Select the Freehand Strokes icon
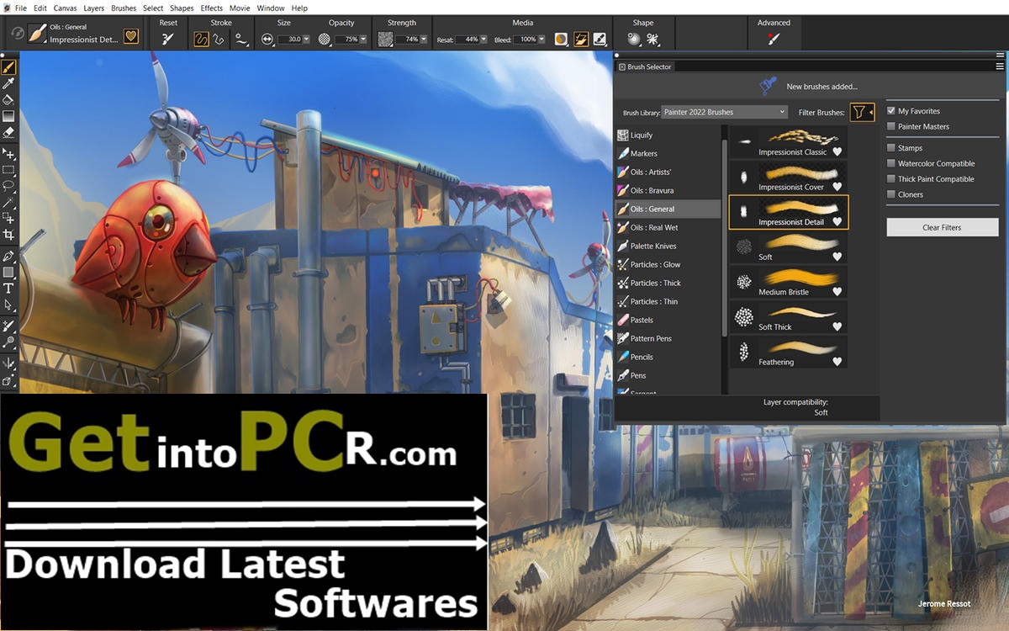 [202, 39]
